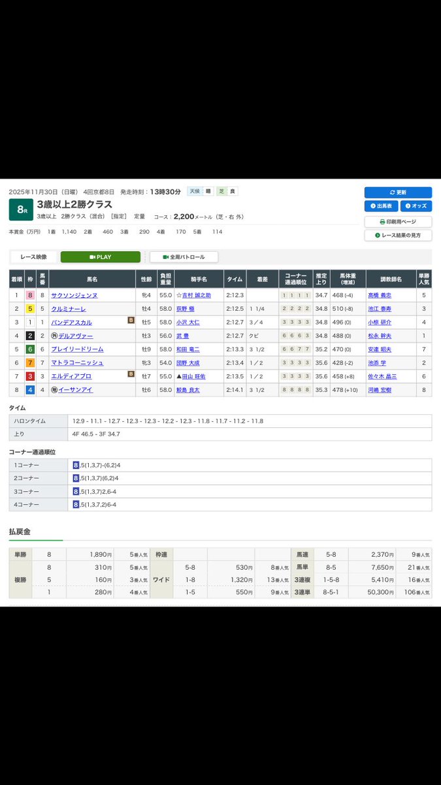This screenshot has height=785, width=441.
Task: Click the green frame 6 box for プレイリードリーム
Action: [x=30, y=349]
